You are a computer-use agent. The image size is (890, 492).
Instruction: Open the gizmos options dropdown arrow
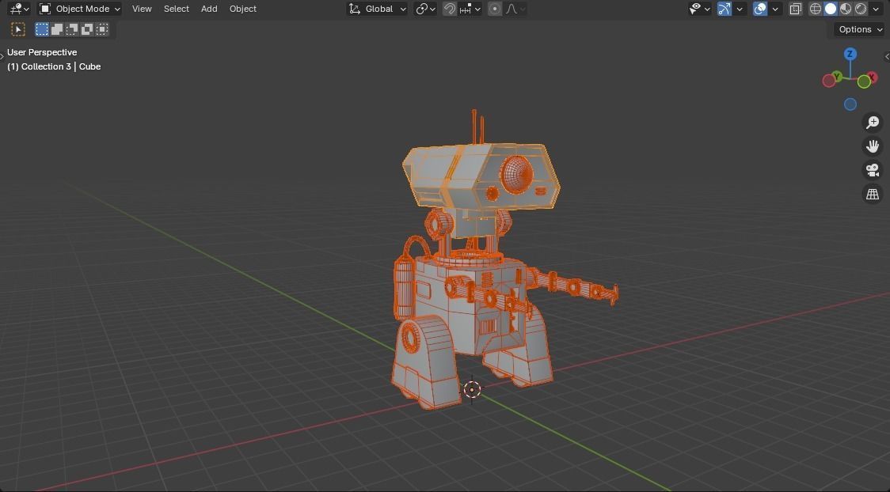point(739,9)
